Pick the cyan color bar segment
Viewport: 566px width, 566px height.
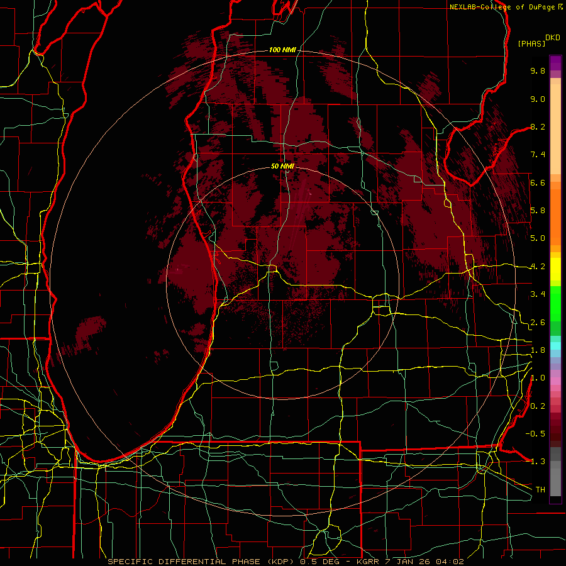coord(555,346)
